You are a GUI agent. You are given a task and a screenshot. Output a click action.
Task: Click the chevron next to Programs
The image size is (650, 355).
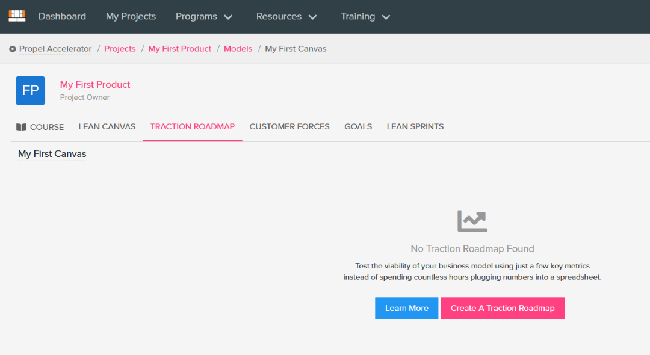pyautogui.click(x=228, y=17)
